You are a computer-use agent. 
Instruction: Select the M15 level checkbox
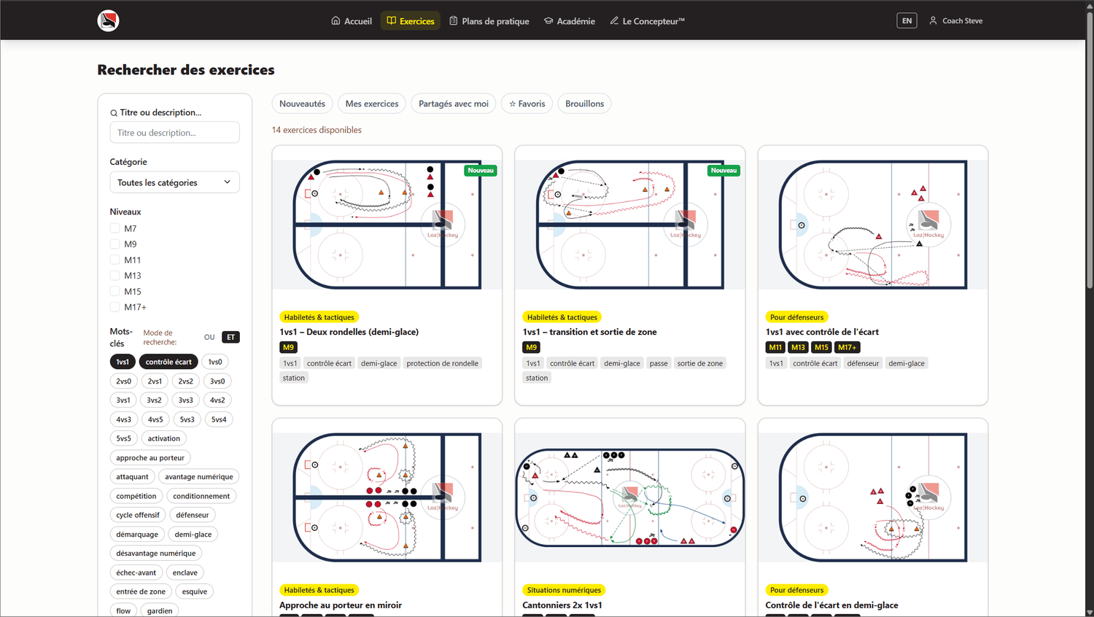(x=115, y=291)
